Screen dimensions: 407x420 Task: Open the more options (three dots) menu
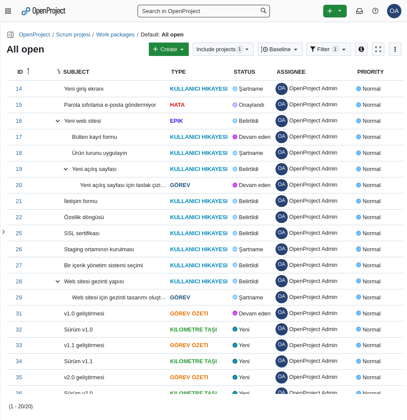coord(395,49)
